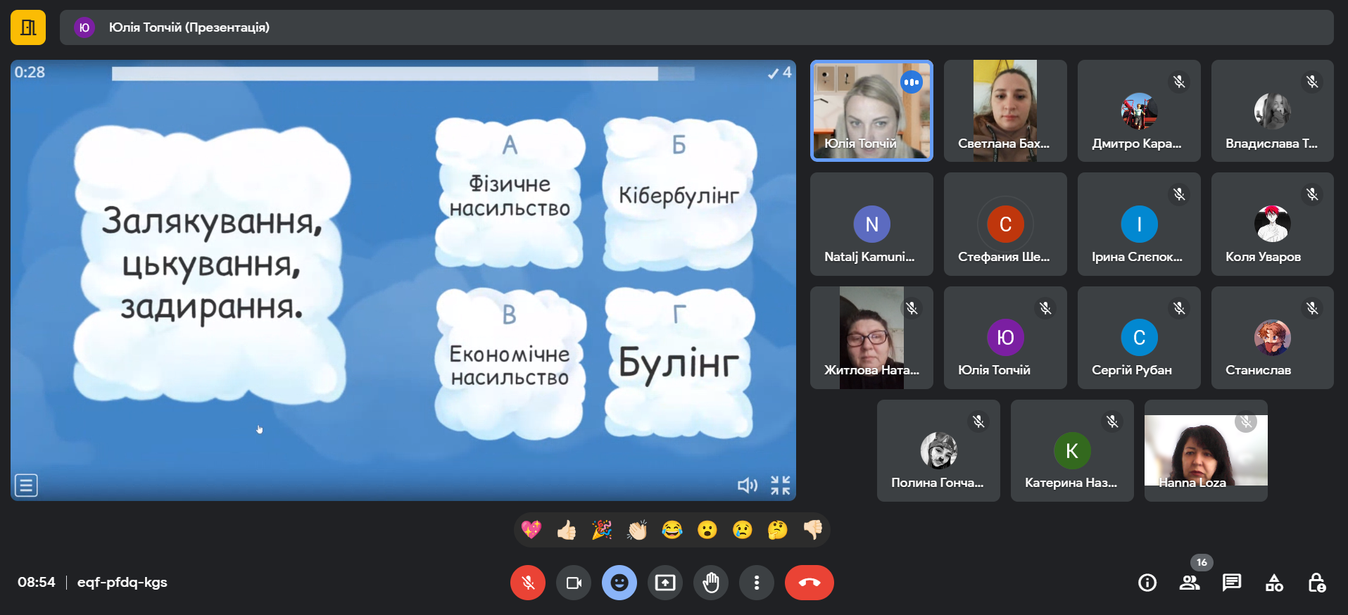Viewport: 1348px width, 615px height.
Task: Unmute the microphone in call controls
Action: coord(528,583)
